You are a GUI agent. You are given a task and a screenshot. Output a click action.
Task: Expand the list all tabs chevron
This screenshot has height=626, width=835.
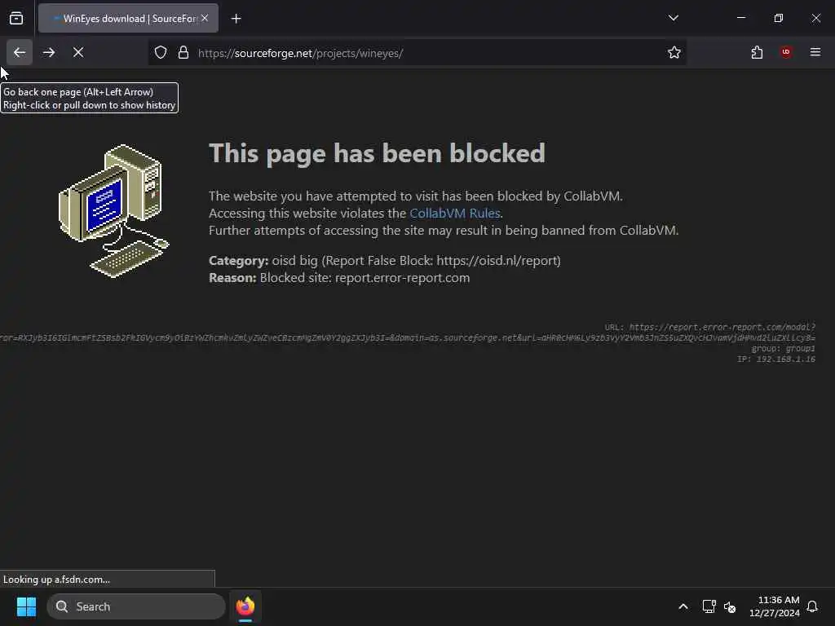point(674,18)
